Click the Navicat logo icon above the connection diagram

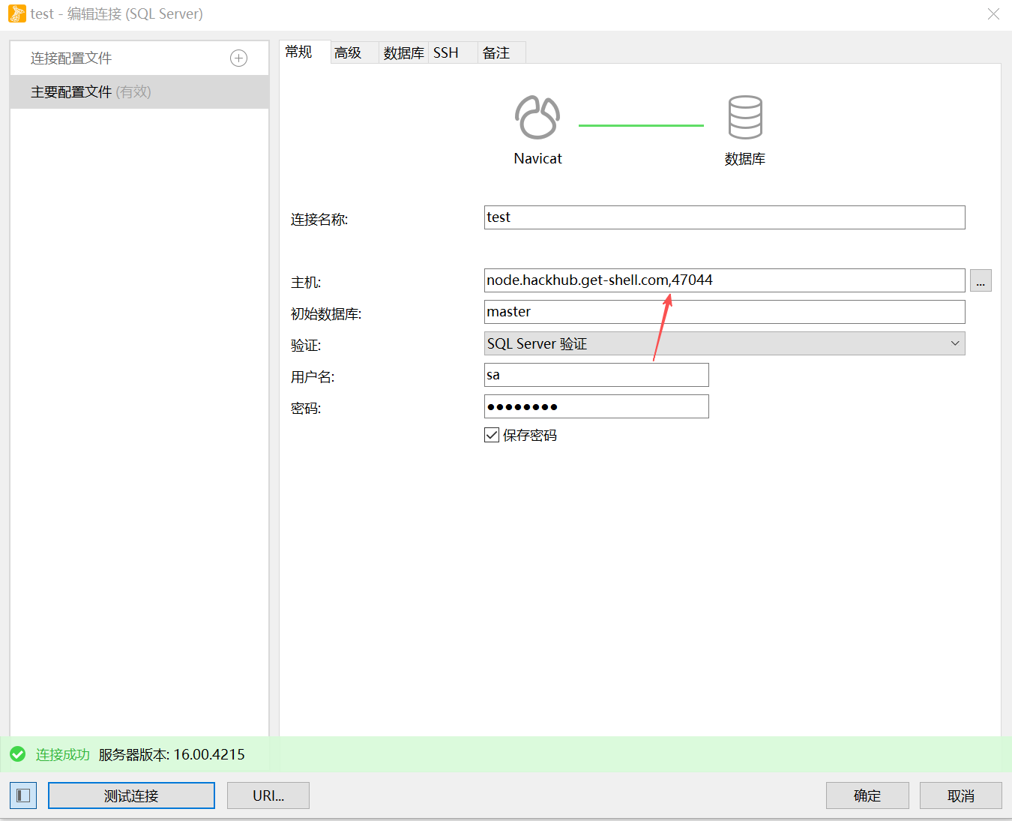(537, 118)
